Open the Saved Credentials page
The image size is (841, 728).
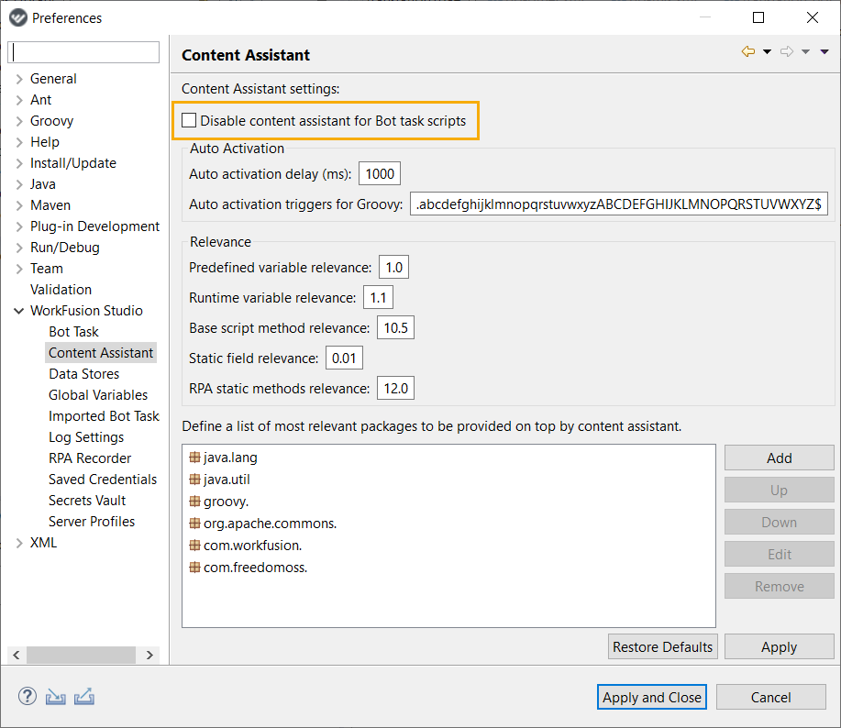pyautogui.click(x=103, y=480)
